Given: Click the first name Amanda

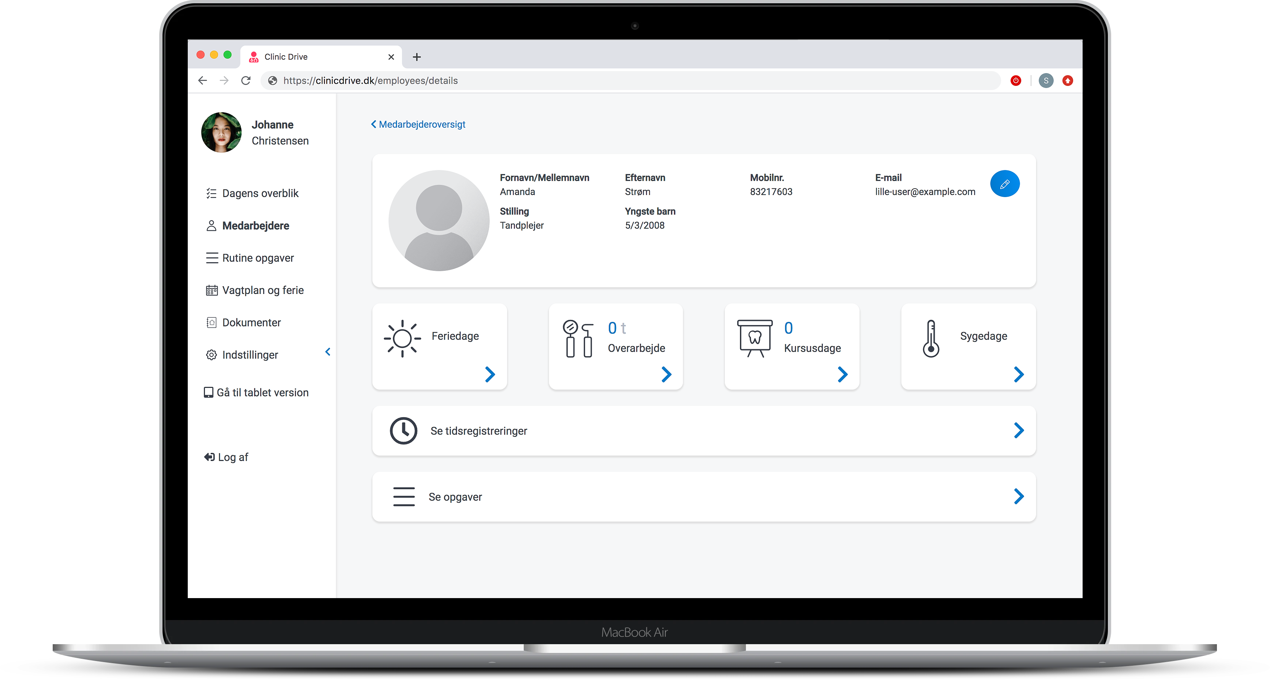Looking at the screenshot, I should (x=517, y=192).
